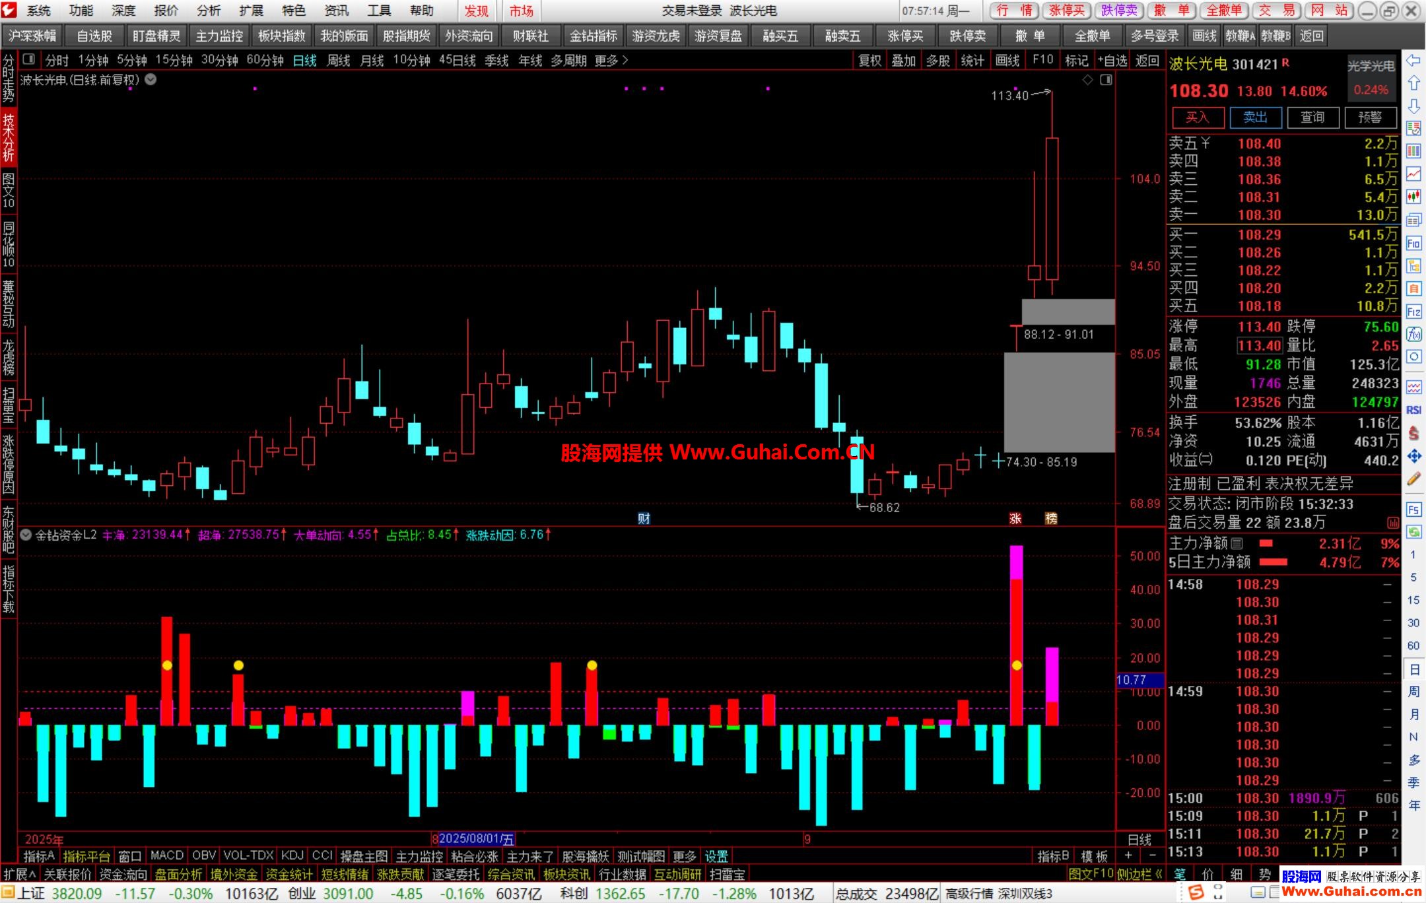Toggle 叠加 overlay in chart toolbar
Screen dimensions: 1426x903
click(904, 60)
